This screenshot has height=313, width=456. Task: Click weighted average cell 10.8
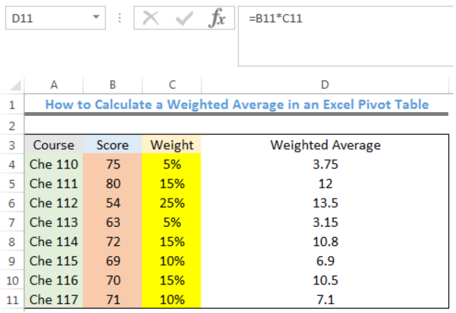(x=325, y=242)
